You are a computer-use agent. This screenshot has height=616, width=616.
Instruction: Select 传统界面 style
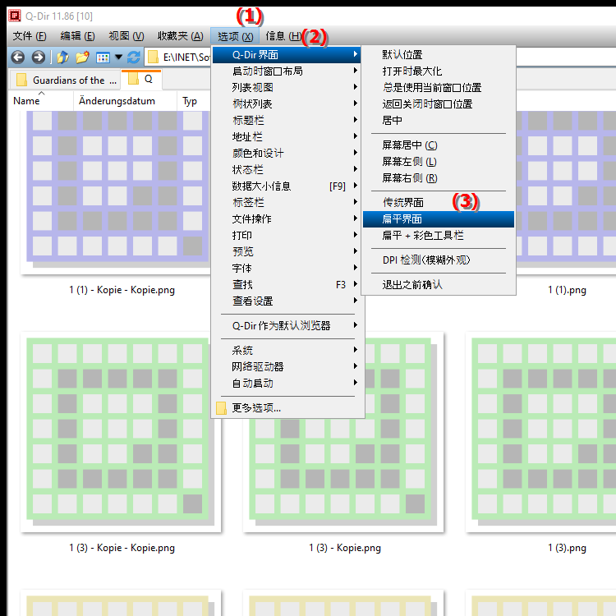(439, 202)
